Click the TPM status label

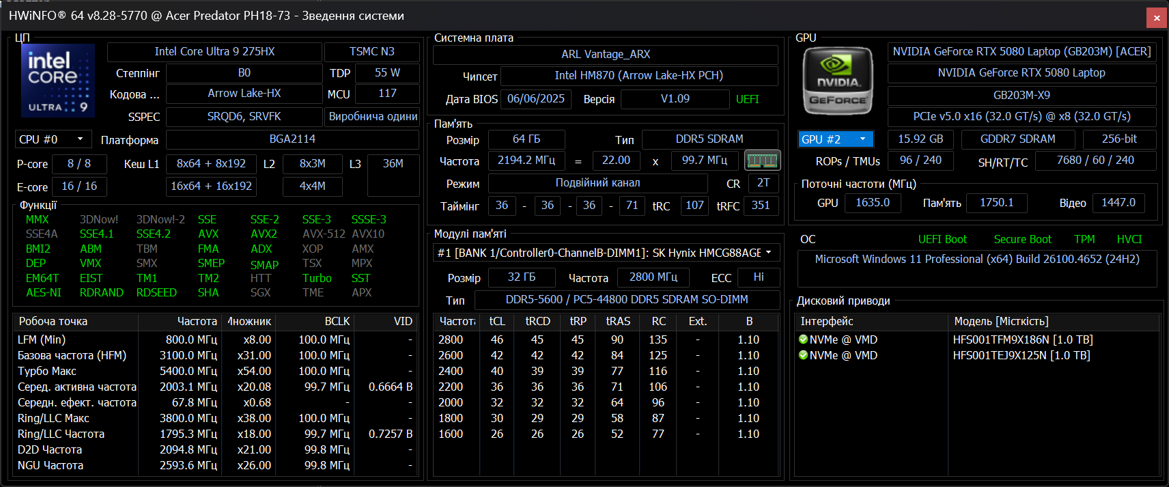pos(1084,239)
